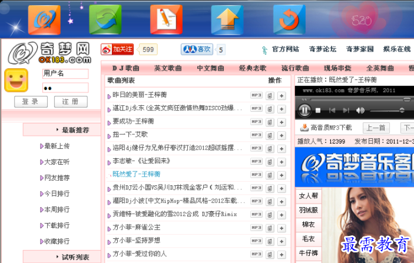414x263 pixels.
Task: Click the yellow smiley avatar icon
Action: [x=16, y=80]
